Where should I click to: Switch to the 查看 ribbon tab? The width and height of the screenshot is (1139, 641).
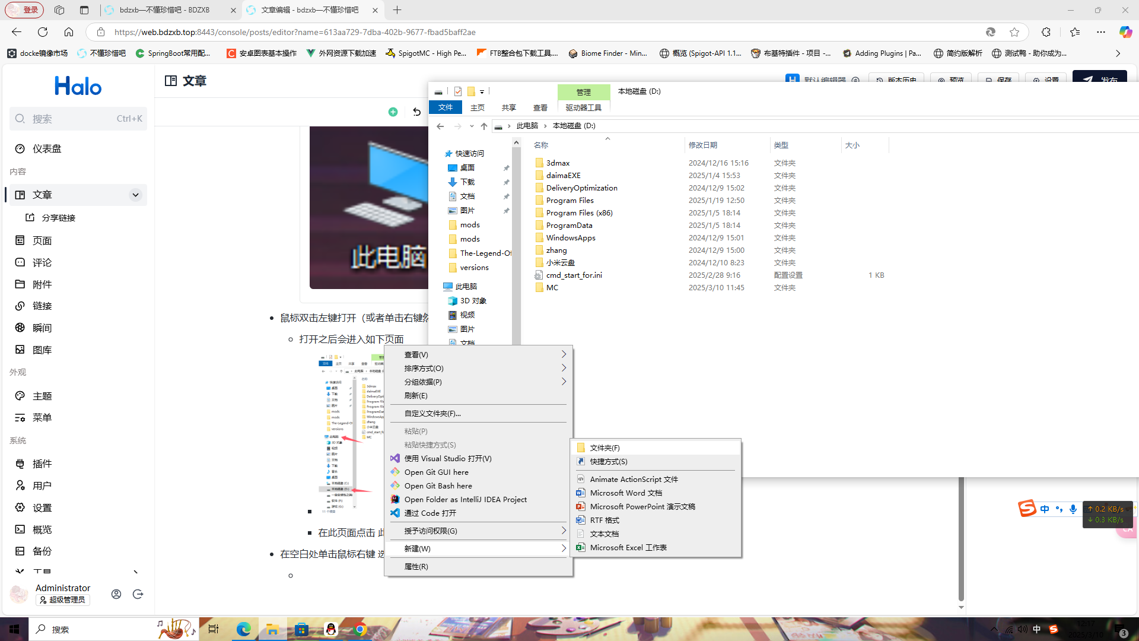(540, 107)
